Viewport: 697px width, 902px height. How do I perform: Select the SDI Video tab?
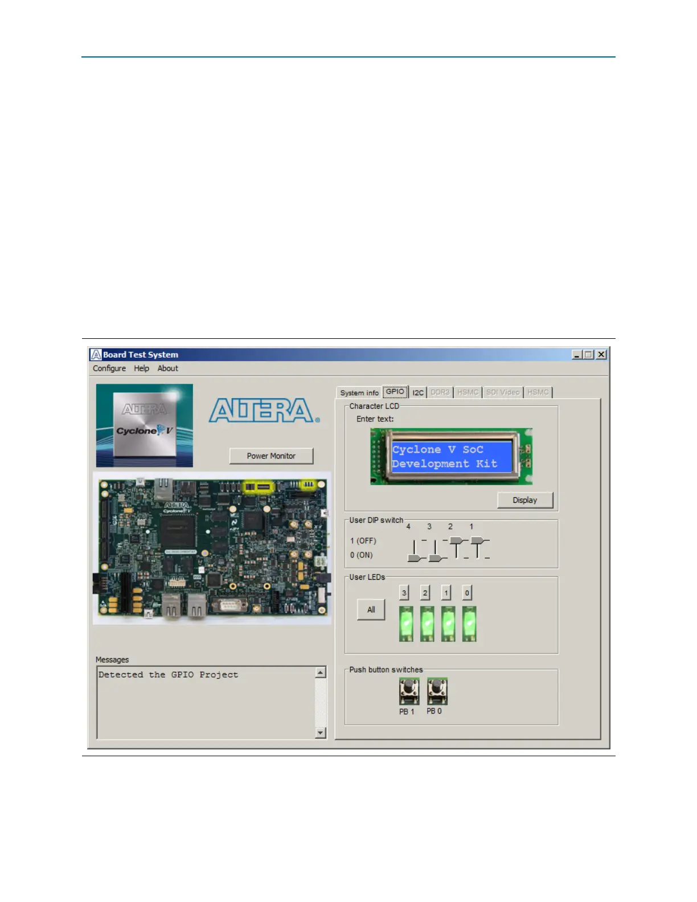point(503,392)
